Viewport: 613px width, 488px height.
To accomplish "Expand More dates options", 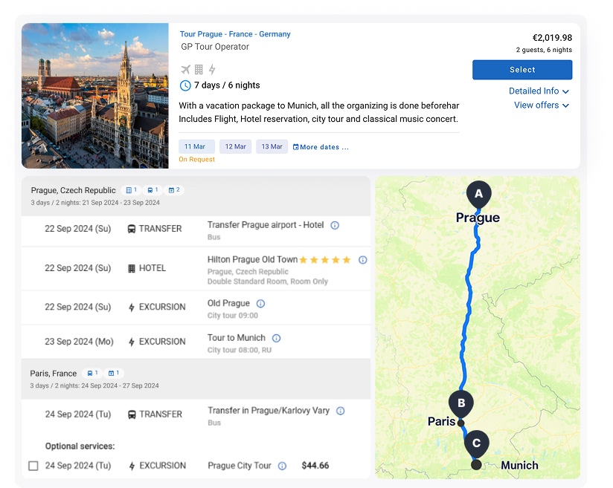I will pos(321,146).
